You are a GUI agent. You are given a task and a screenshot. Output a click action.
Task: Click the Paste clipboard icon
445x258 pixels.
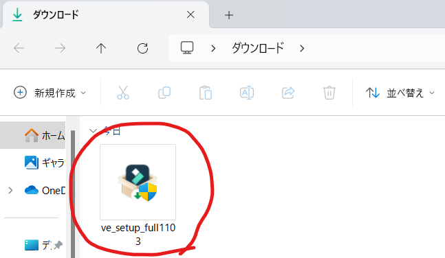coord(206,93)
